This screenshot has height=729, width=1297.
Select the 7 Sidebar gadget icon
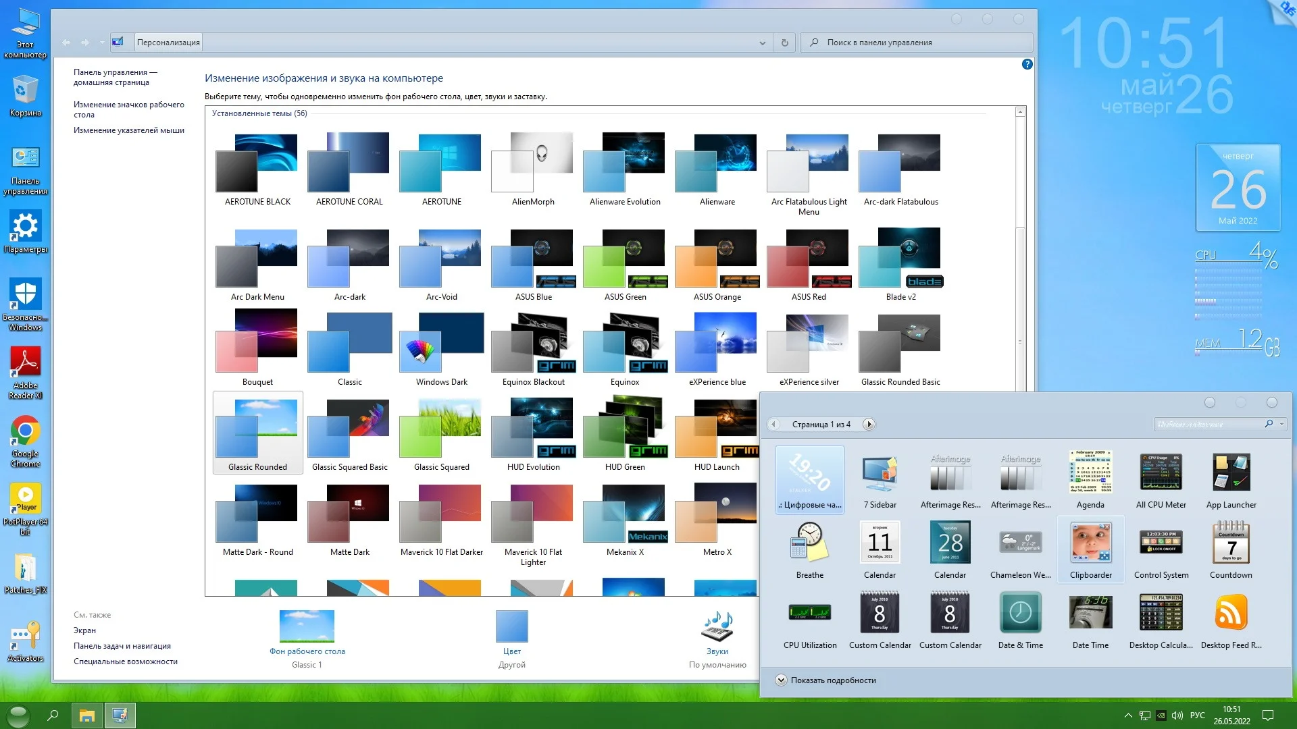pos(880,473)
